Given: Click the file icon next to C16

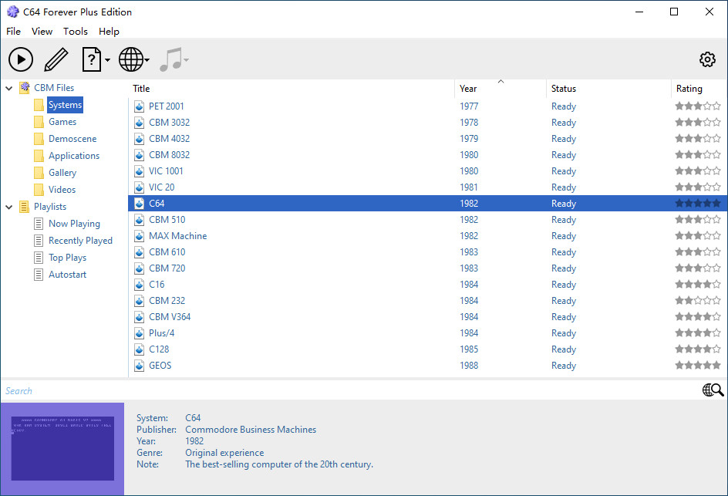Looking at the screenshot, I should click(139, 285).
